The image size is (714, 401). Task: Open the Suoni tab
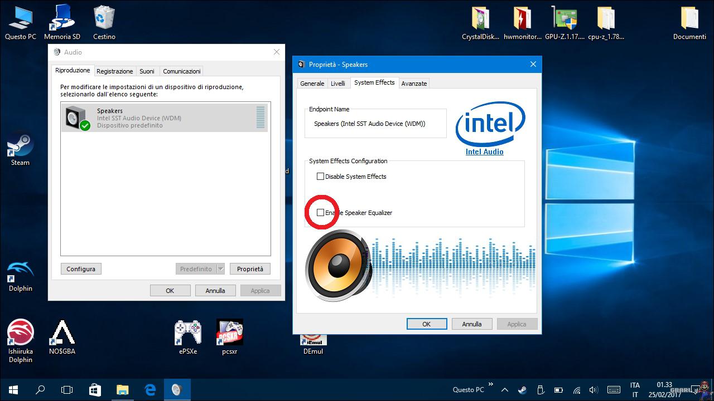point(147,71)
